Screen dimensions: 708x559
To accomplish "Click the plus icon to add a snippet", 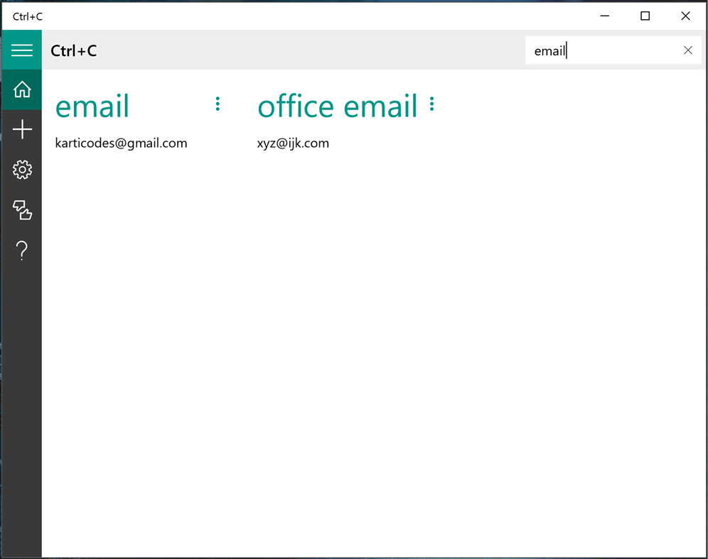I will tap(21, 129).
